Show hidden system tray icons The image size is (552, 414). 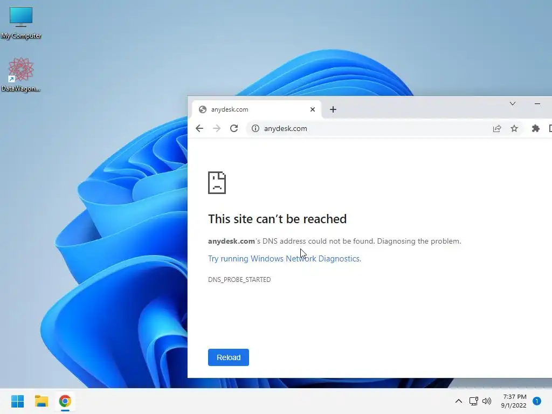click(459, 401)
